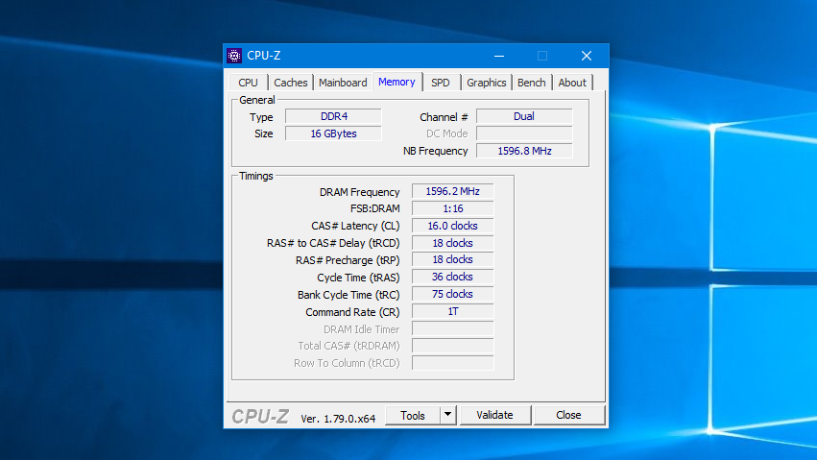Viewport: 817px width, 460px height.
Task: Click the DRAM Frequency 1596.2 MHz value
Action: [x=453, y=191]
